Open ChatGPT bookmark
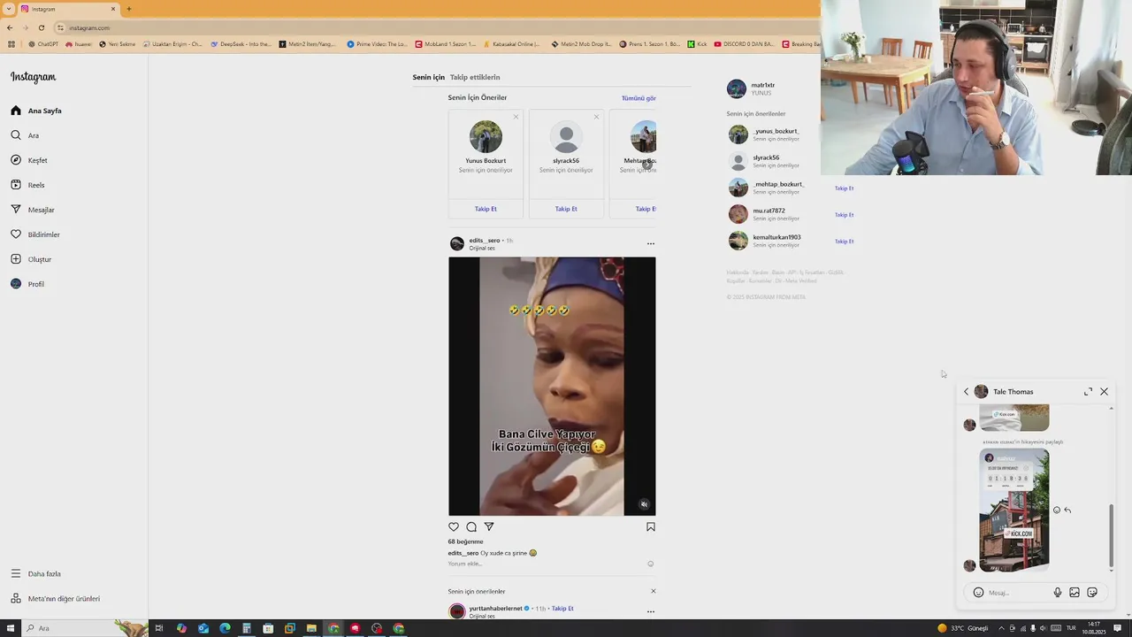Image resolution: width=1132 pixels, height=637 pixels. tap(43, 43)
